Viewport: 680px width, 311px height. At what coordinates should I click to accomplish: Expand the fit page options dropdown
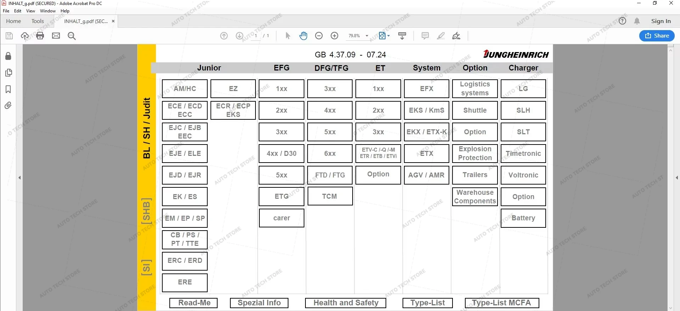point(389,36)
